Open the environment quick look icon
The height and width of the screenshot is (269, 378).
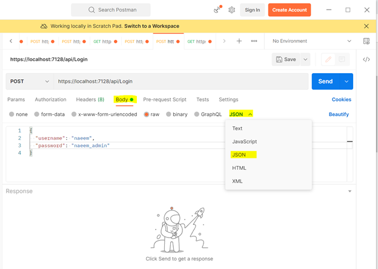[x=366, y=41]
